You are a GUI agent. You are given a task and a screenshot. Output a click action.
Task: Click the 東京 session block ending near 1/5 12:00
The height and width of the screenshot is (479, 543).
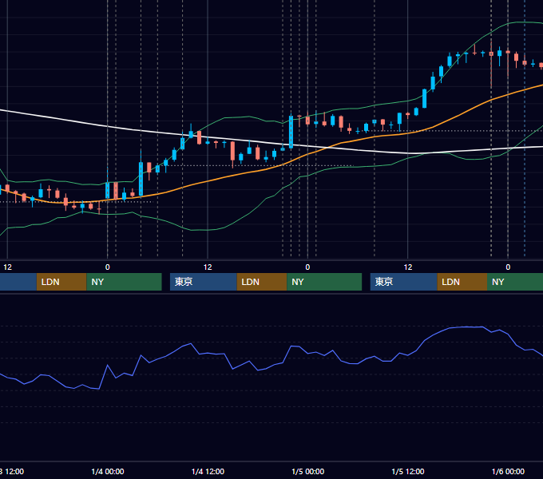coord(404,282)
